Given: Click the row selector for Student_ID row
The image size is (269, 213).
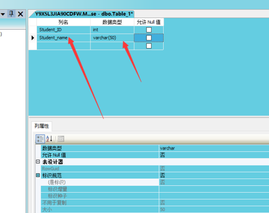Looking at the screenshot, I should click(33, 30).
